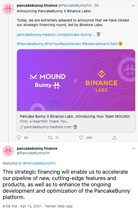Open the top PancakeBunny profile avatar

[8, 9]
